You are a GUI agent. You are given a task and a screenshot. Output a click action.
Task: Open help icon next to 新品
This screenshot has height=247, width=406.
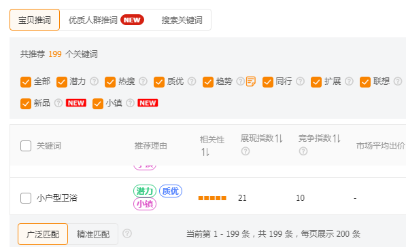(x=58, y=103)
